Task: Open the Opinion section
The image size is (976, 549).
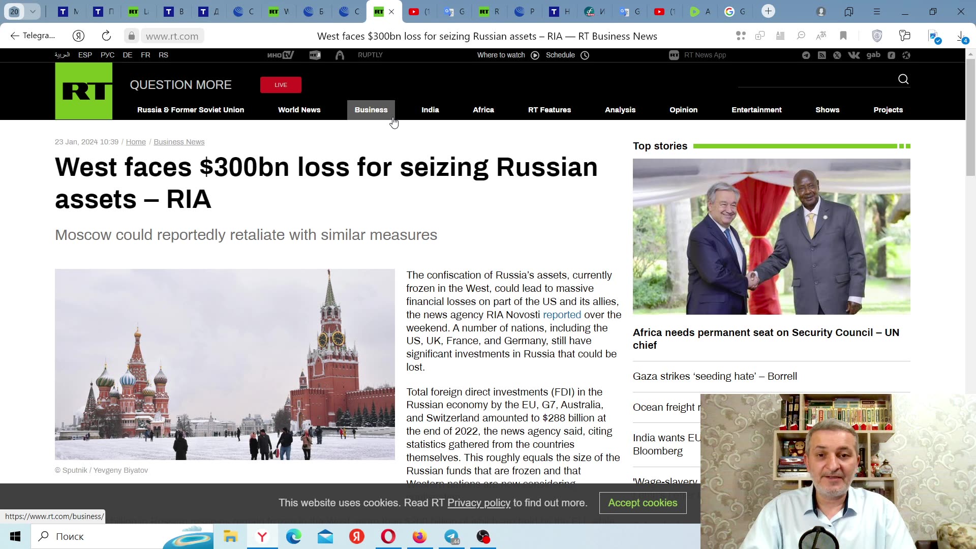Action: 684,110
